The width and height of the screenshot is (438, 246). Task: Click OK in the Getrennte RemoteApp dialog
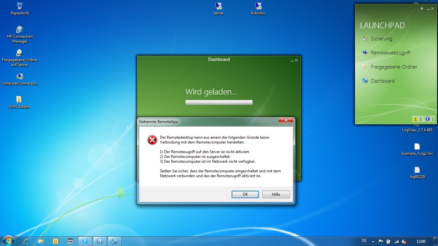[245, 194]
